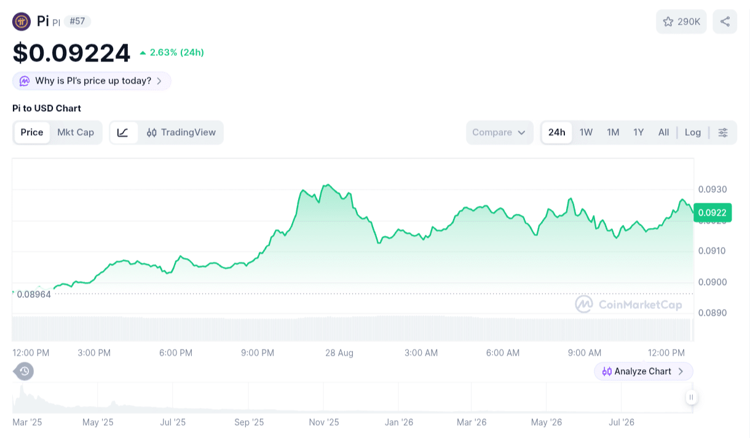Click the 9:00 PM axis label
The width and height of the screenshot is (750, 438).
click(258, 353)
